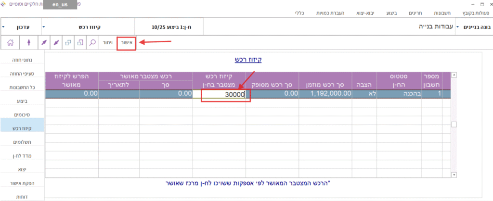
Task: Click the purple Home icon in the toolbar
Action: click(10, 43)
